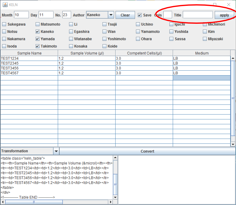Click the 3.0 cell in TEST2345 row
Viewport: 236px width, 205px height.
coord(144,63)
